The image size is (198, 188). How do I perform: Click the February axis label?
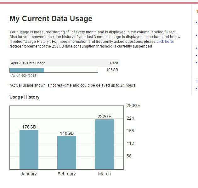pyautogui.click(x=67, y=174)
